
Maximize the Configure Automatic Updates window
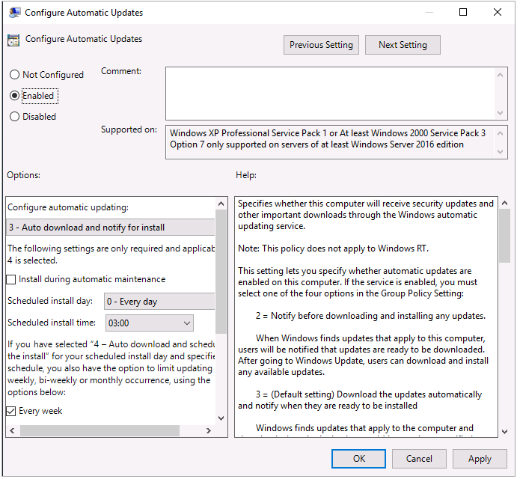point(463,12)
